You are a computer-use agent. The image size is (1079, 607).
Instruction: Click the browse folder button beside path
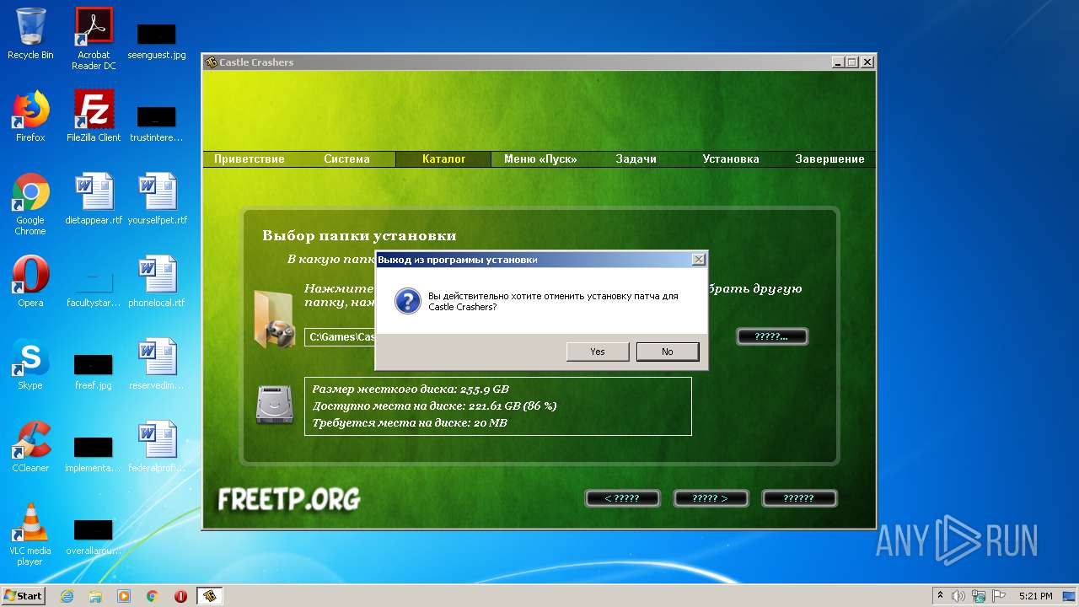click(772, 336)
